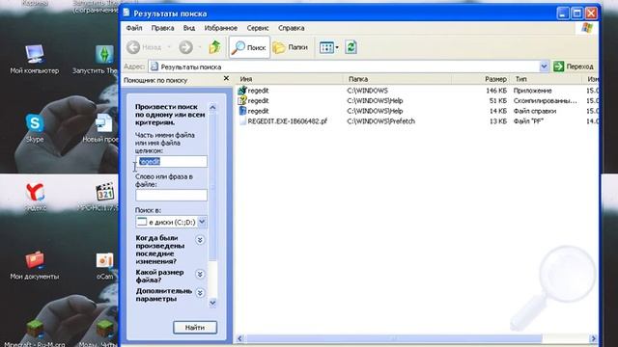Open the Skype desktop icon
618x347 pixels.
coord(35,128)
